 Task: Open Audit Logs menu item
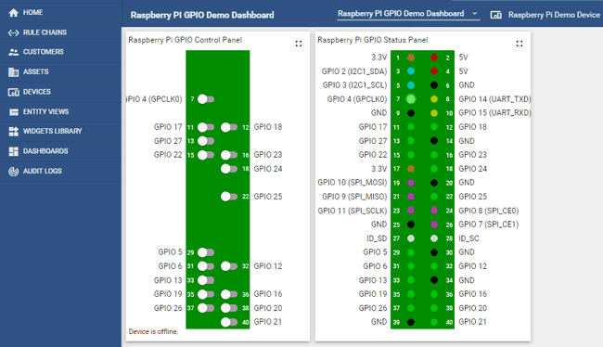(60, 172)
